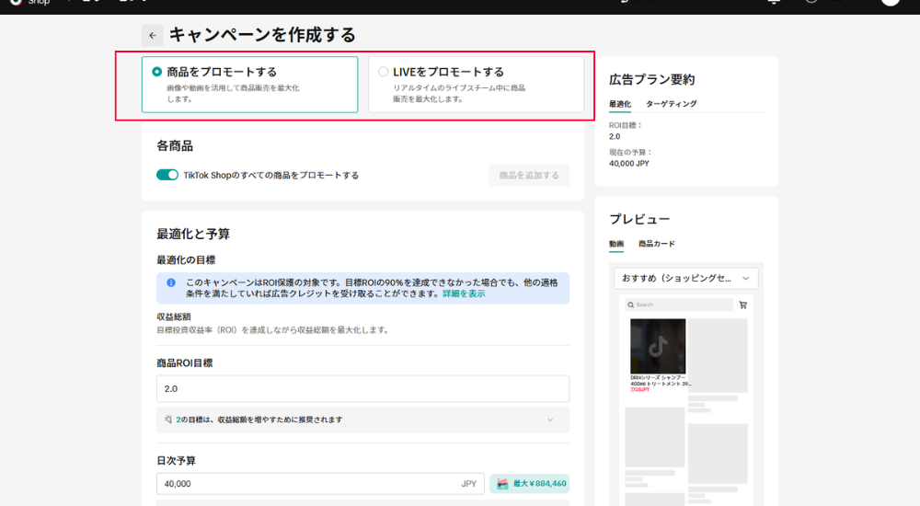Click the back arrow beside キャンペーンを作成する

pyautogui.click(x=152, y=36)
